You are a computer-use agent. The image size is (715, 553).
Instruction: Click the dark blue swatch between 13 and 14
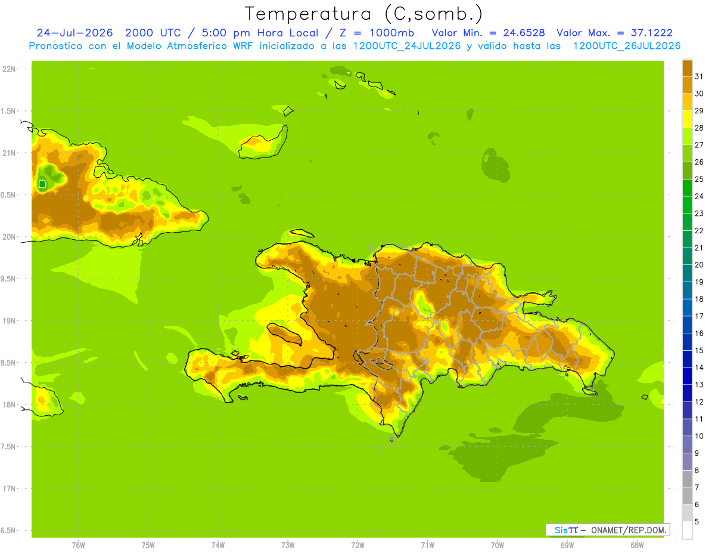point(687,376)
